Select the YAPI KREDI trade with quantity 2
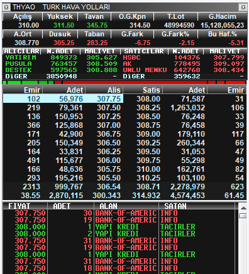Image resolution: width=249 pixels, height=274 pixels. (x=119, y=234)
